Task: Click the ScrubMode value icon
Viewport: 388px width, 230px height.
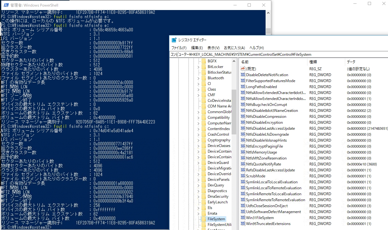Action: (x=243, y=176)
